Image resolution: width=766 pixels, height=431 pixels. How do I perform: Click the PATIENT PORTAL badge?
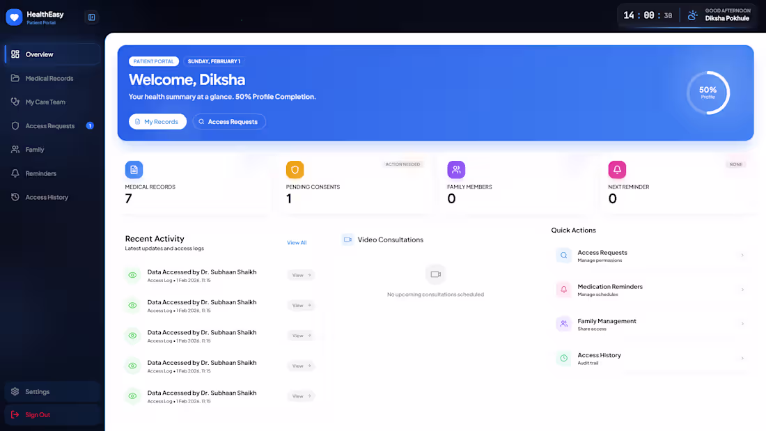(154, 61)
